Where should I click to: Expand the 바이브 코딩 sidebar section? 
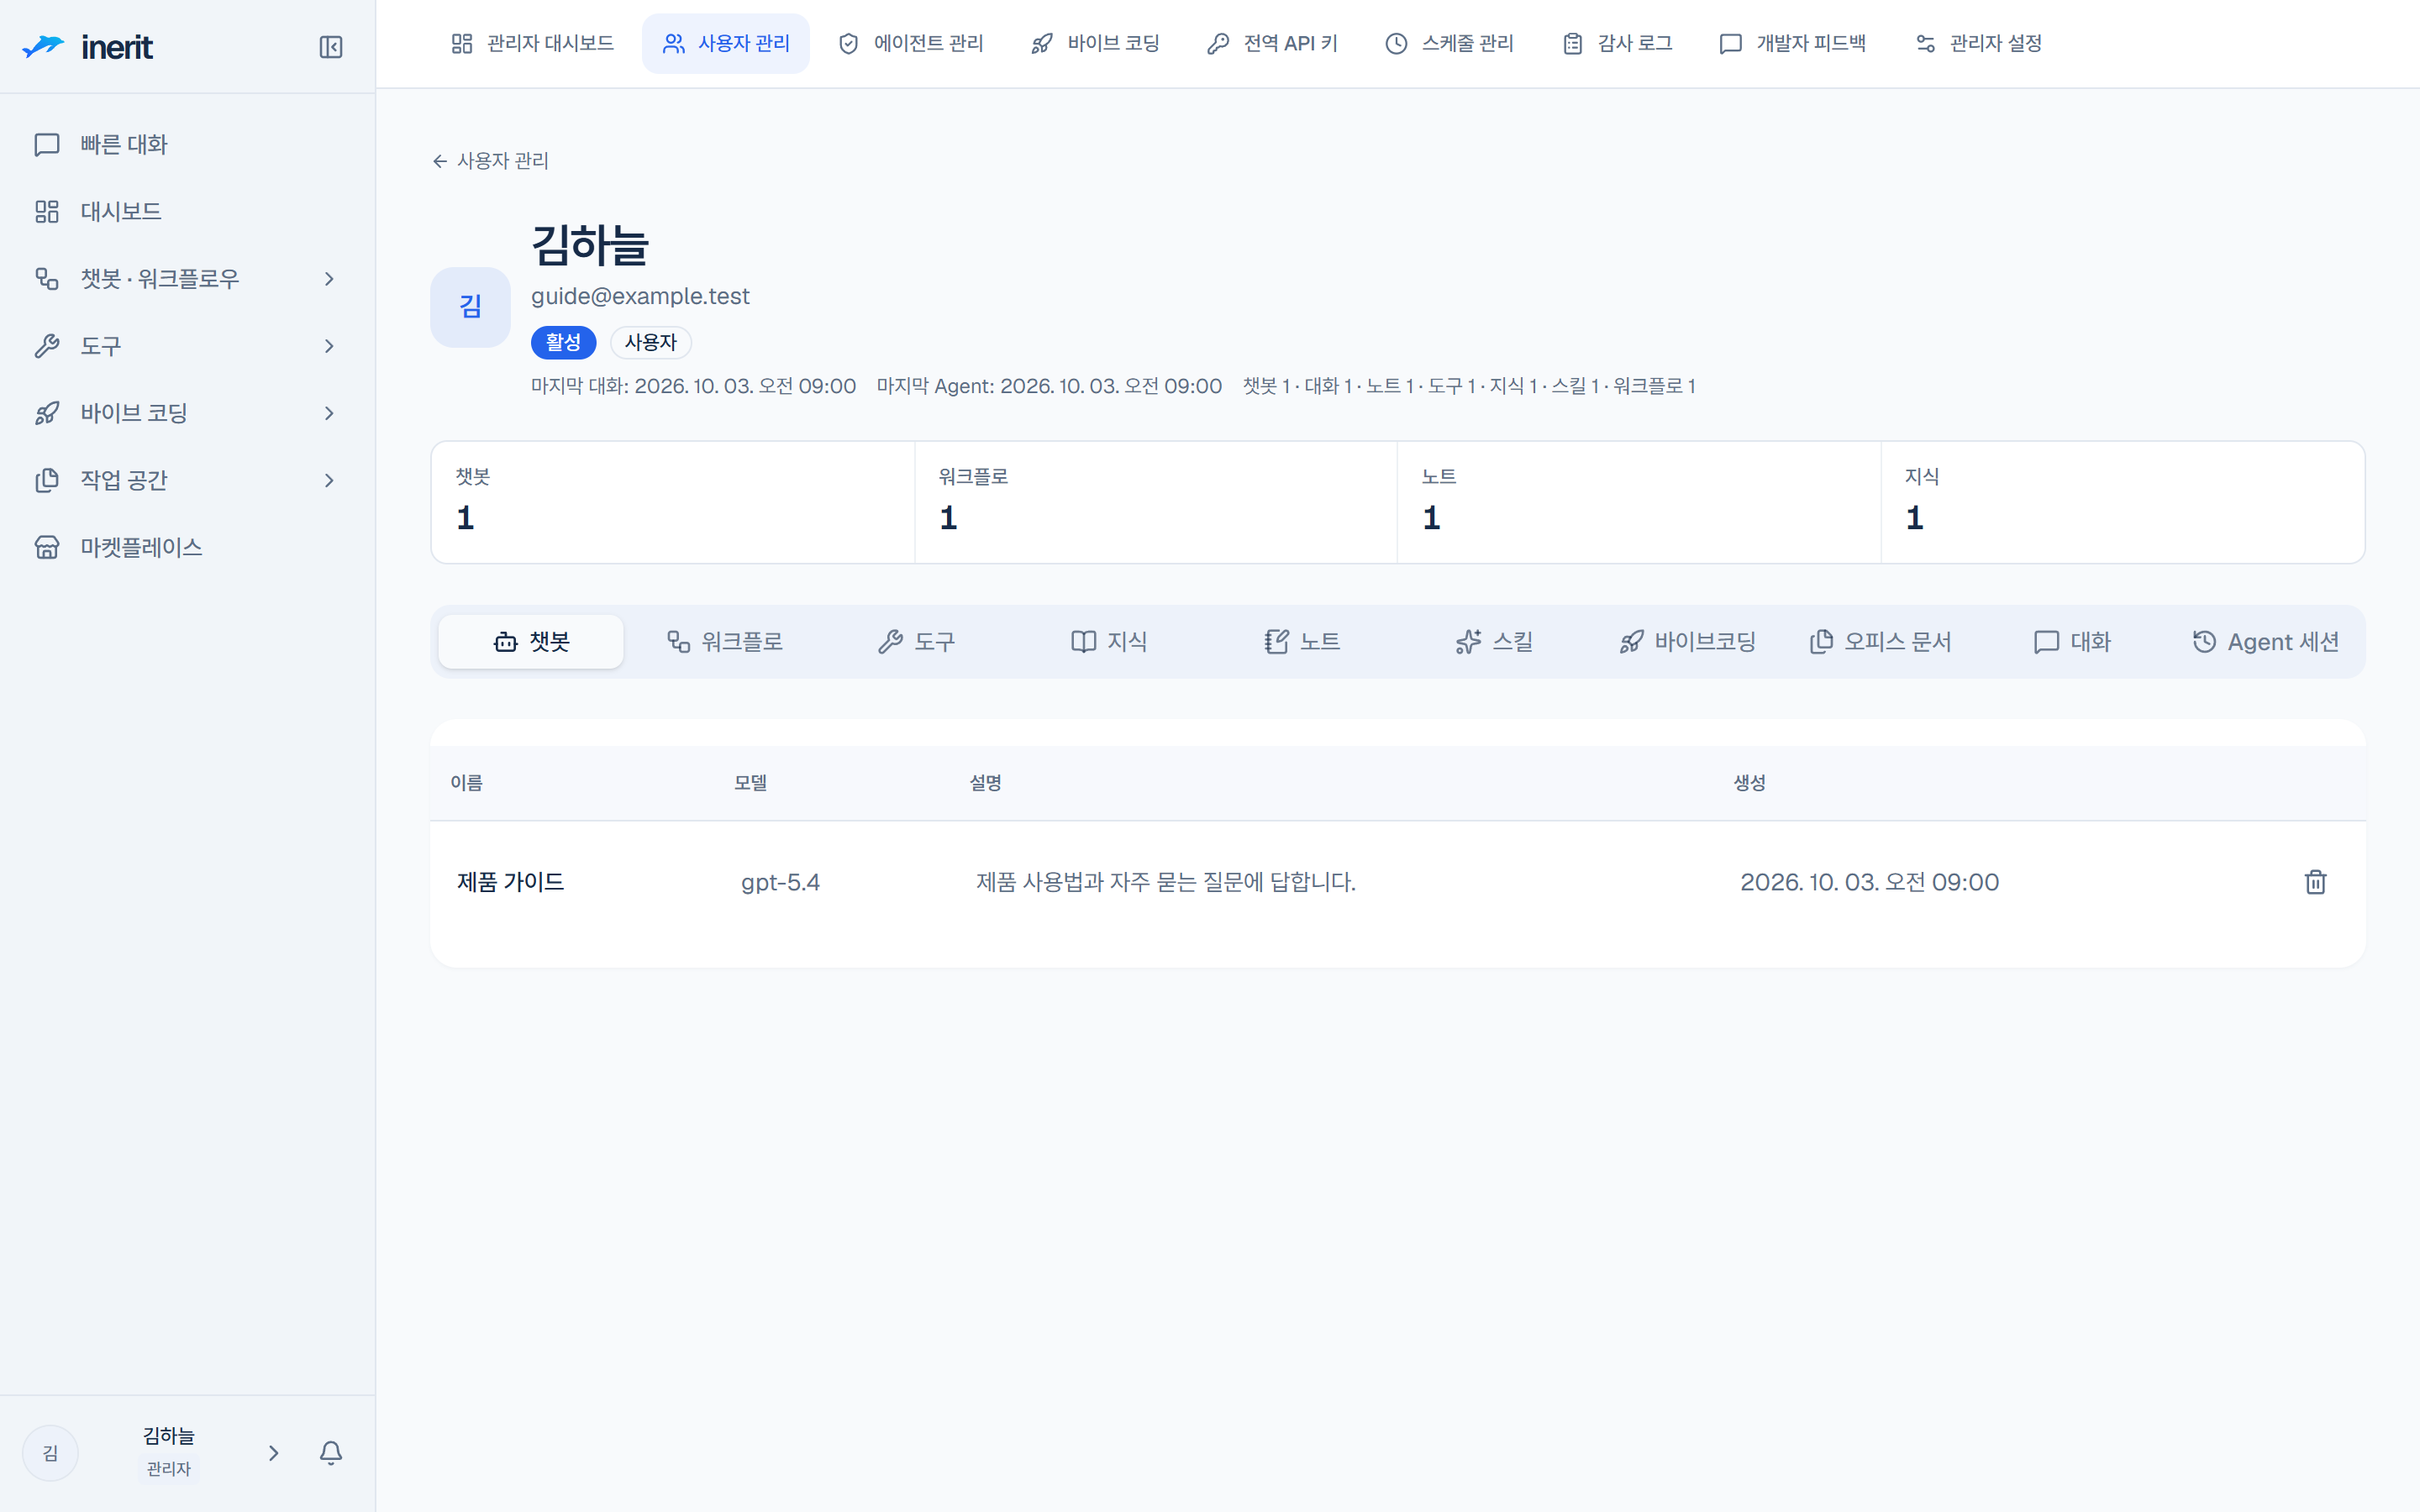point(187,413)
